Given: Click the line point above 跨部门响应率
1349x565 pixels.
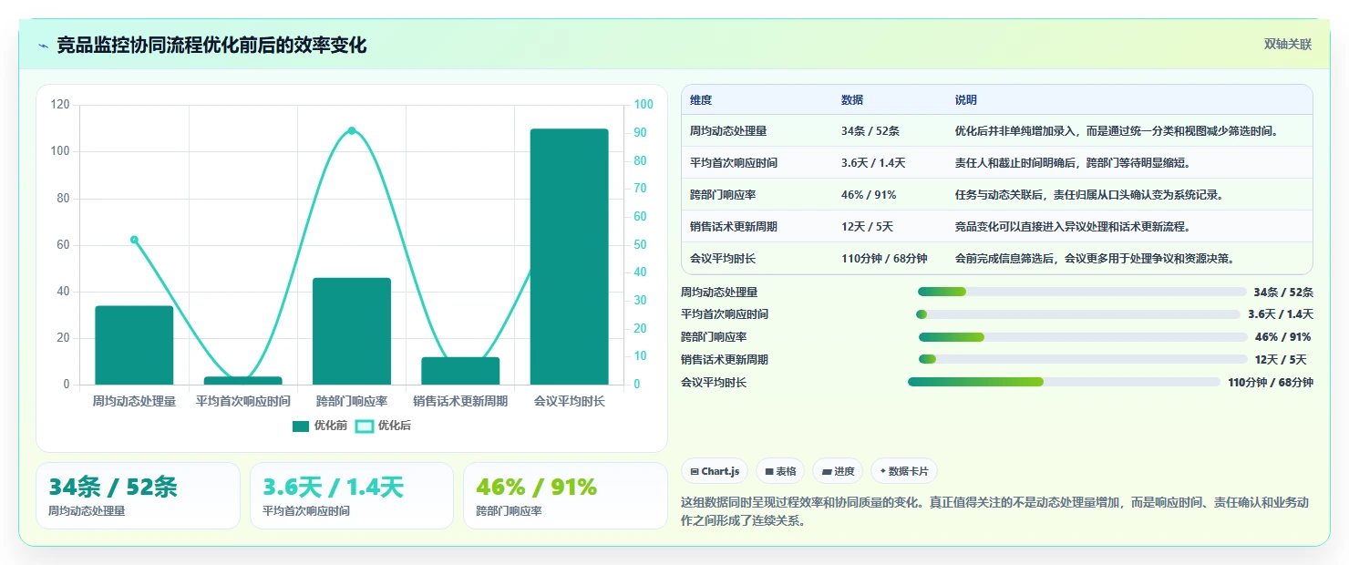Looking at the screenshot, I should [x=352, y=130].
